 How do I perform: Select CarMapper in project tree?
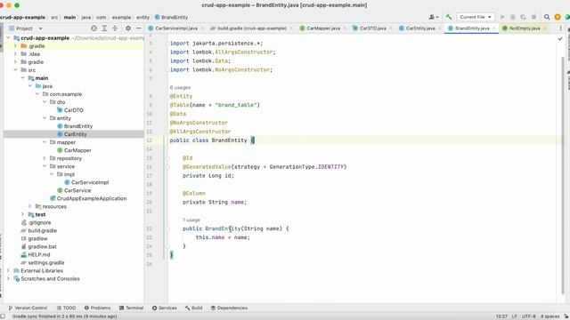point(77,150)
